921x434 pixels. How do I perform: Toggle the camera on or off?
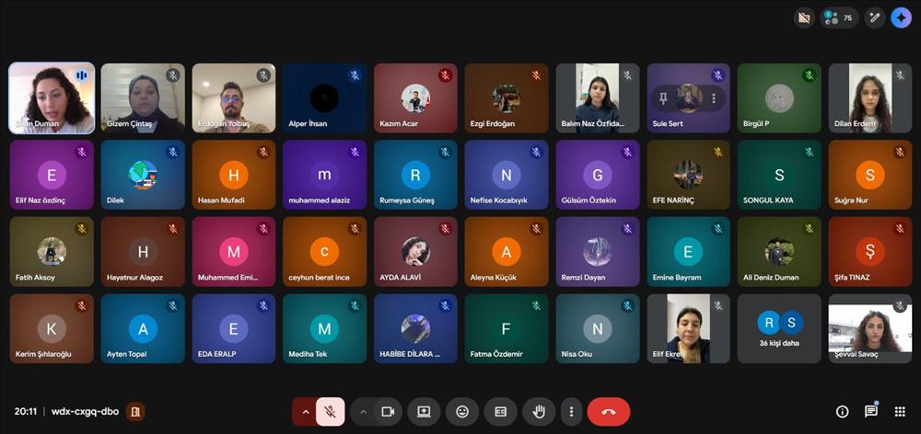pyautogui.click(x=388, y=412)
